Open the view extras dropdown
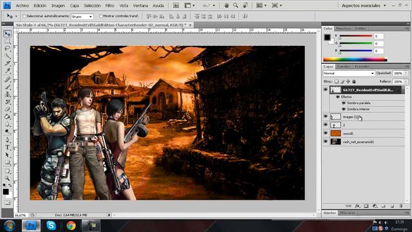The height and width of the screenshot is (232, 412). [189, 5]
